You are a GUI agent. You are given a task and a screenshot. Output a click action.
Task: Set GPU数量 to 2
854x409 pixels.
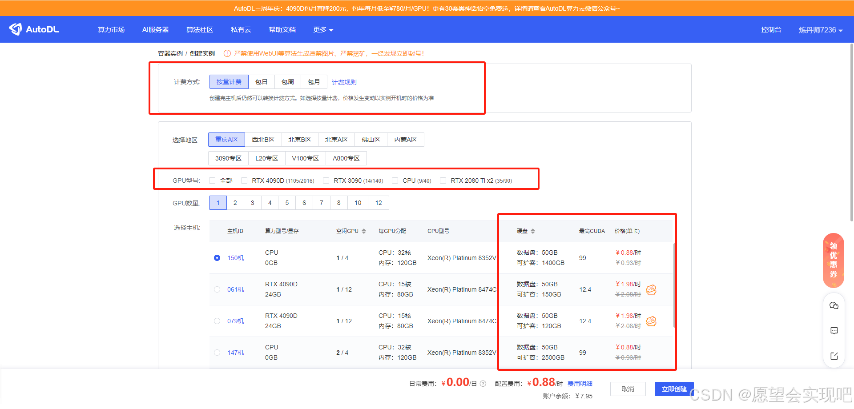coord(235,203)
